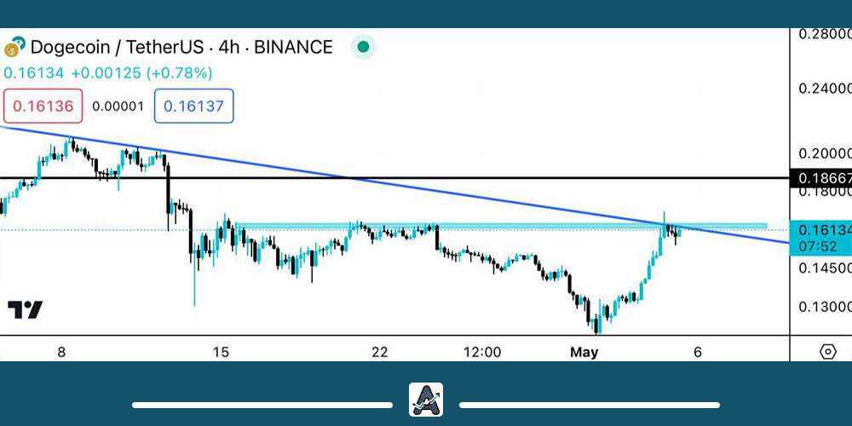The height and width of the screenshot is (426, 852).
Task: Click the blue buy price 0.16137 button
Action: (x=194, y=106)
